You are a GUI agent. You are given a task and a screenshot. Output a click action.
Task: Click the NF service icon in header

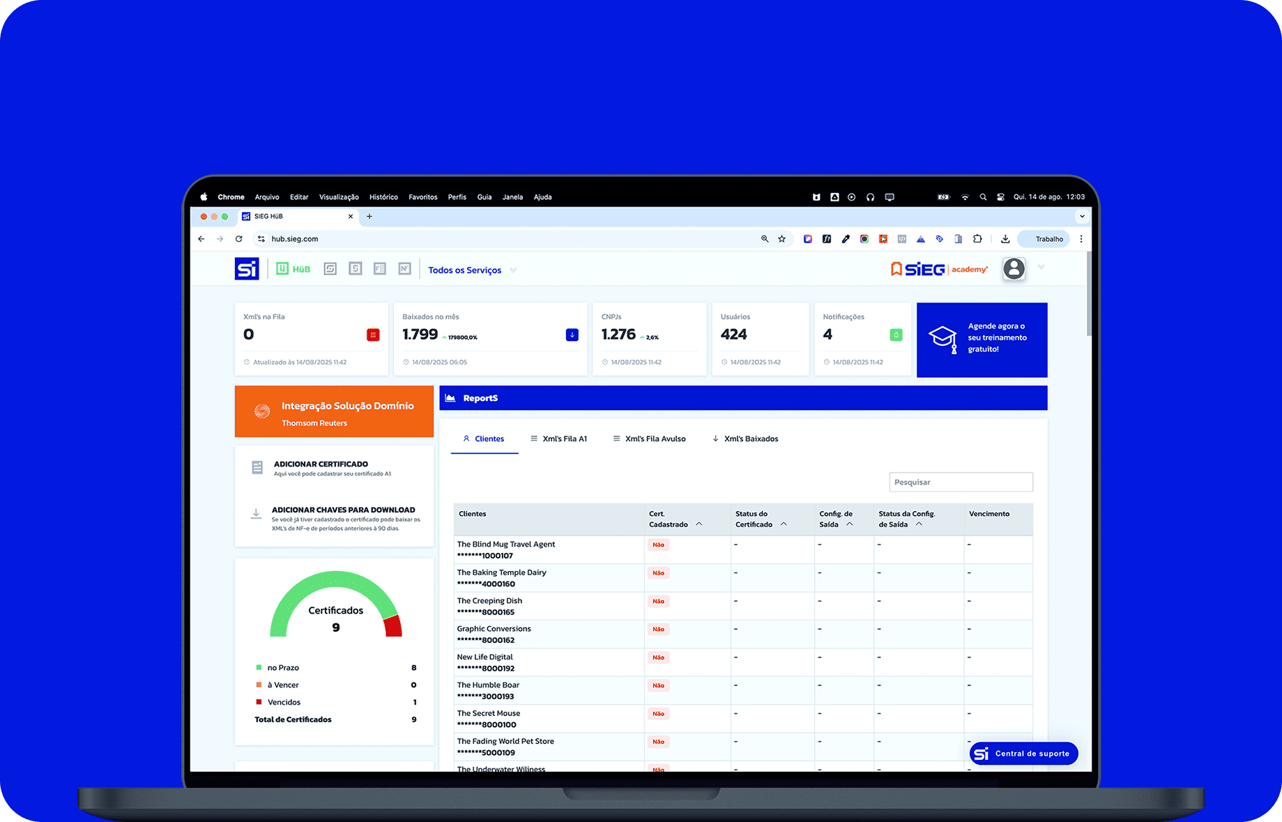click(x=404, y=269)
